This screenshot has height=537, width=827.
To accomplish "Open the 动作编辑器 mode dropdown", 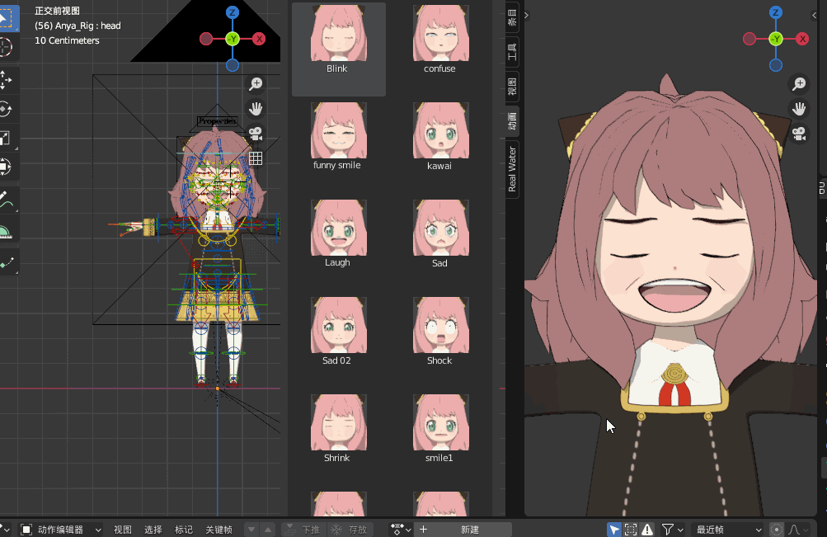I will click(61, 530).
